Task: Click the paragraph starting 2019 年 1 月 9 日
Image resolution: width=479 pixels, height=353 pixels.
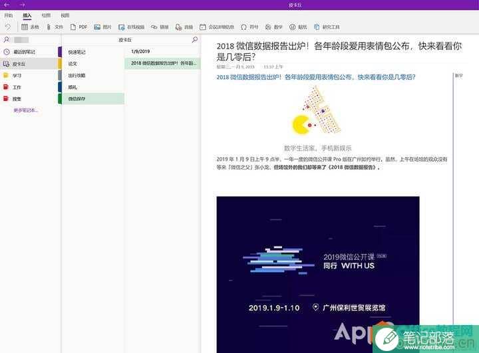Action: pyautogui.click(x=332, y=163)
